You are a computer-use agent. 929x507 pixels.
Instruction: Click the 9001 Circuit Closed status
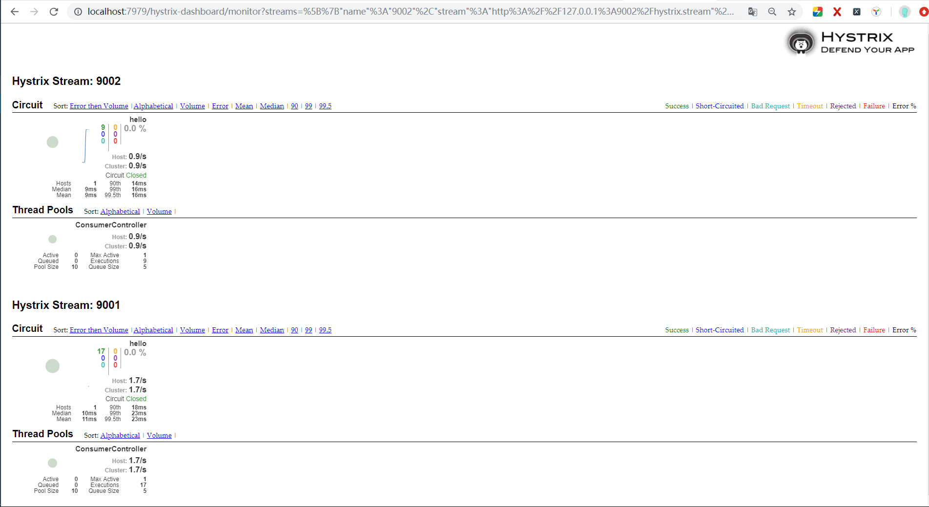(x=126, y=399)
